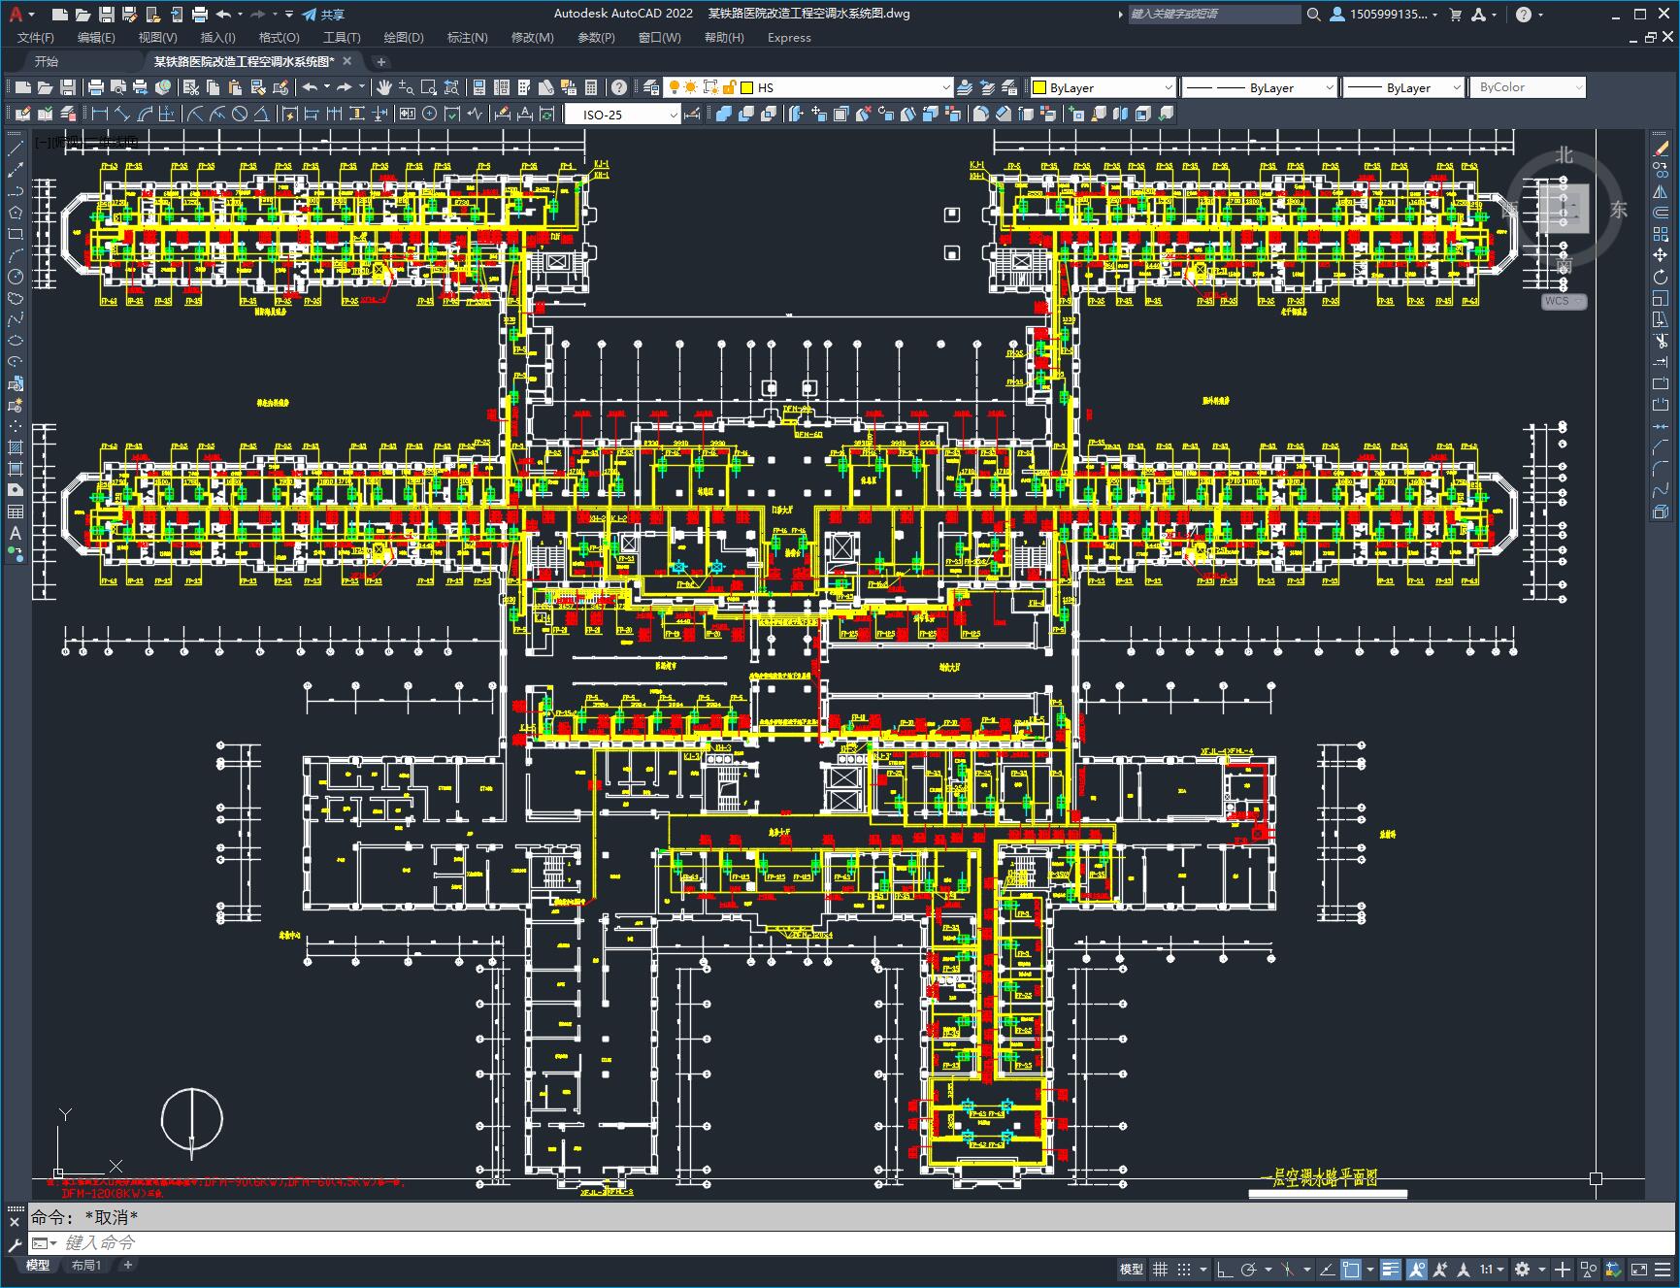The image size is (1680, 1288).
Task: Click the yellow color swatch in color control
Action: 1039,87
